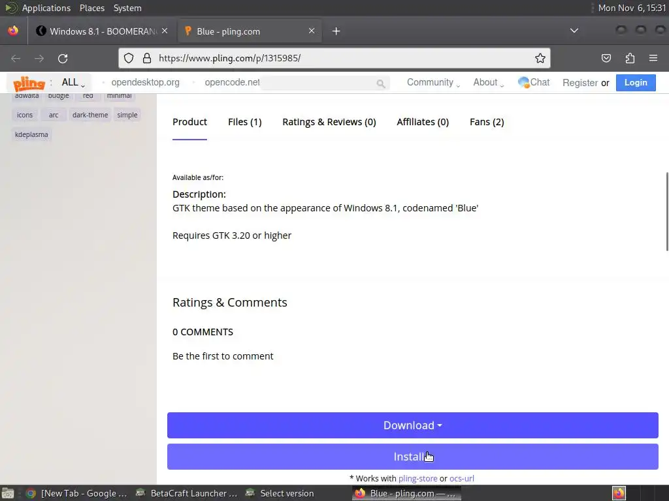Screen dimensions: 669x501
Task: Click the kdeplasma tag
Action: (x=31, y=134)
